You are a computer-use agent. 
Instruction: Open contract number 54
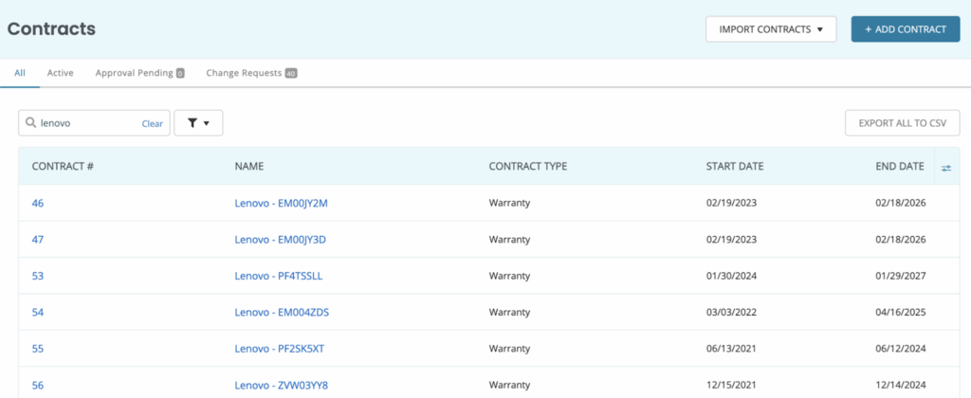[x=38, y=313]
